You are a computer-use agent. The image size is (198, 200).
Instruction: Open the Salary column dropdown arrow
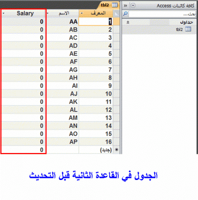3,13
